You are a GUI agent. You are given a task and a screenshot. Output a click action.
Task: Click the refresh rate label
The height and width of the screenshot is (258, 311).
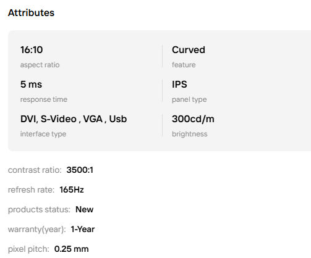coord(31,190)
